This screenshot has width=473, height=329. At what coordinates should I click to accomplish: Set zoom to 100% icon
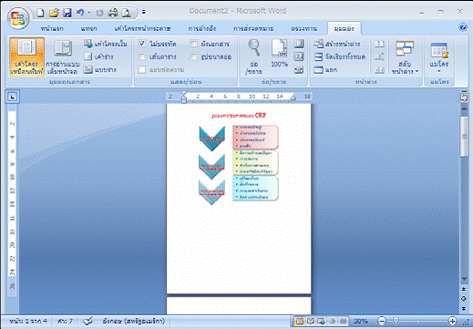279,53
